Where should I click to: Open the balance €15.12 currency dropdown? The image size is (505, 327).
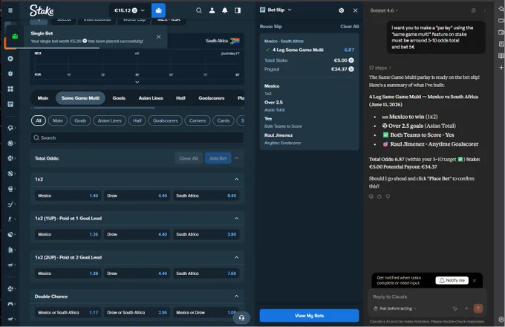(130, 10)
